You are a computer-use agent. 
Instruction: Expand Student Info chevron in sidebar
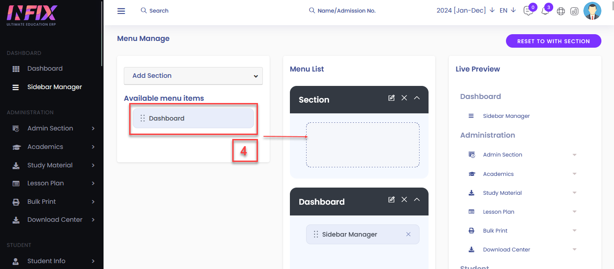point(93,261)
